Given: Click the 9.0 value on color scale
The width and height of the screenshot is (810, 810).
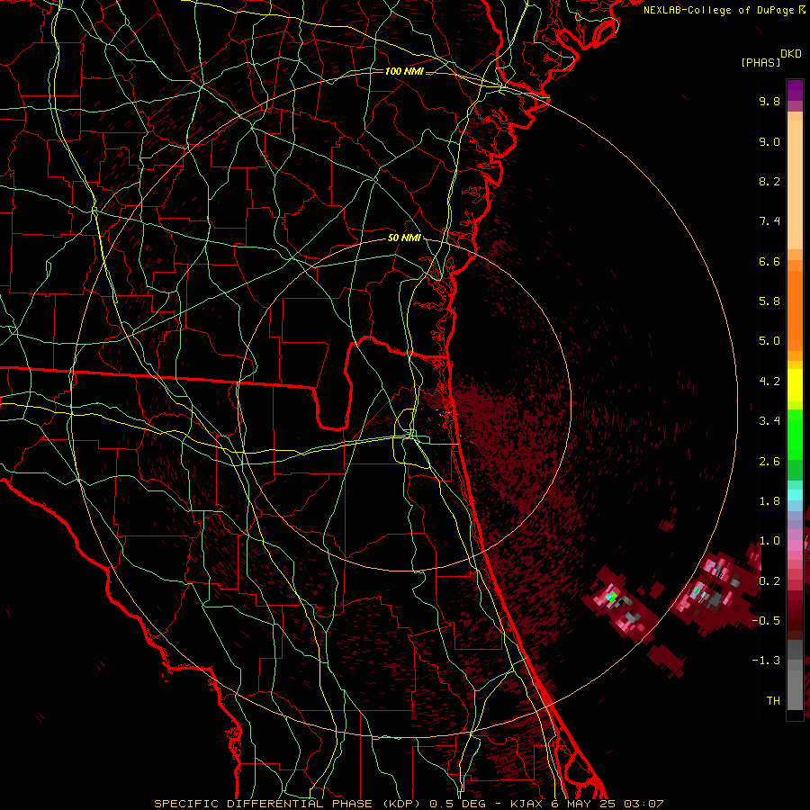Looking at the screenshot, I should pos(769,141).
